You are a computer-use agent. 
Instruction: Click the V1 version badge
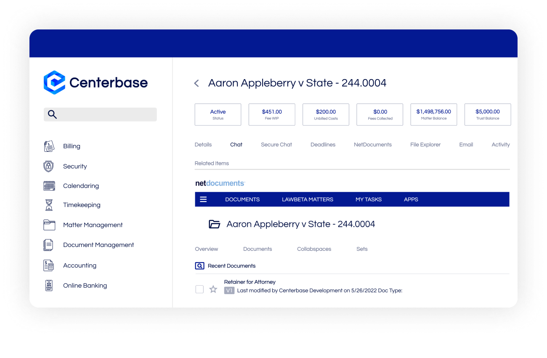(x=229, y=290)
